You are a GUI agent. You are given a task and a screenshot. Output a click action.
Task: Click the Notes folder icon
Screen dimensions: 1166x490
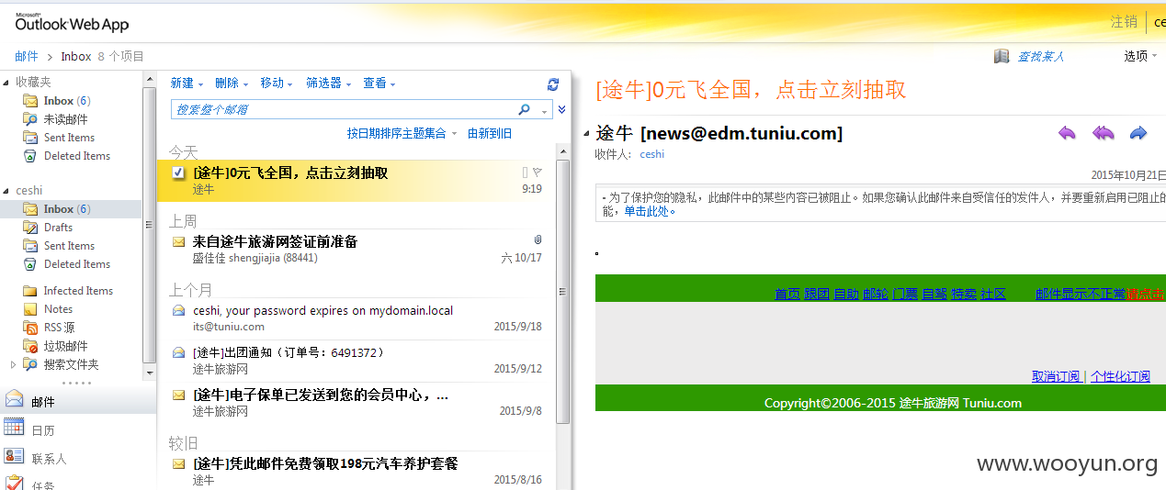click(30, 309)
